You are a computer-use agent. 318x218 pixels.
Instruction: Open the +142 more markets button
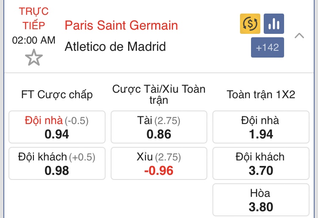[x=267, y=47]
